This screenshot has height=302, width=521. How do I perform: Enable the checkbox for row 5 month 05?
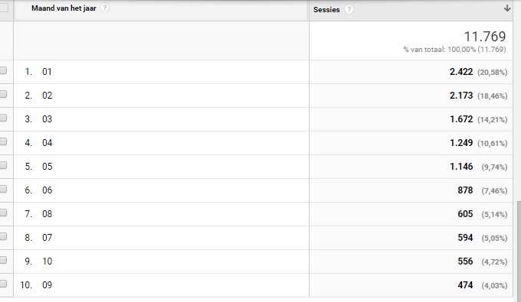3,165
